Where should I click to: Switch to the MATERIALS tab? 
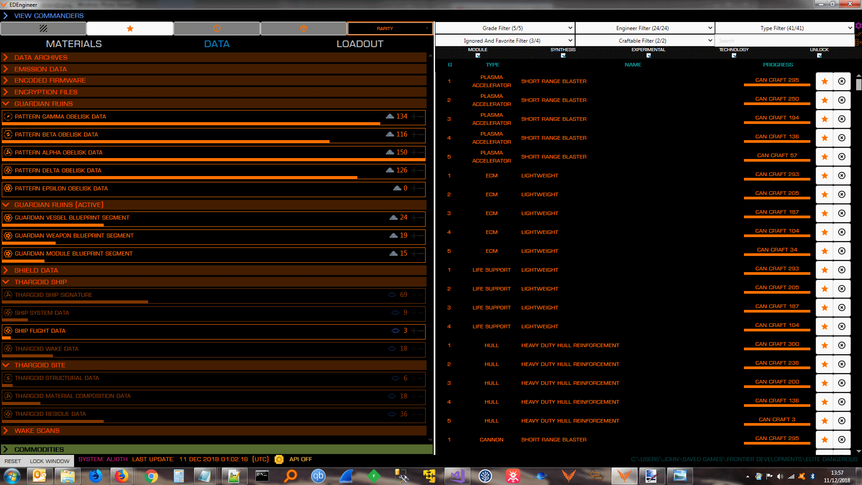[x=74, y=44]
